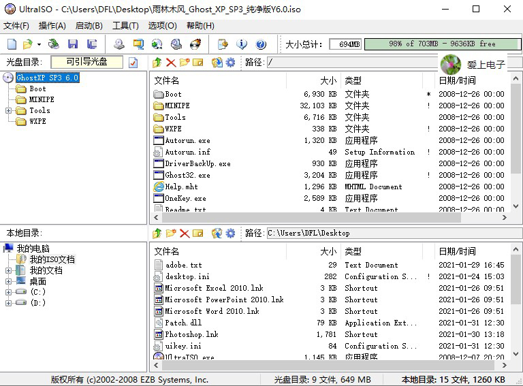Image resolution: width=523 pixels, height=386 pixels.
Task: Expand the 桌面 tree node
Action: point(9,282)
